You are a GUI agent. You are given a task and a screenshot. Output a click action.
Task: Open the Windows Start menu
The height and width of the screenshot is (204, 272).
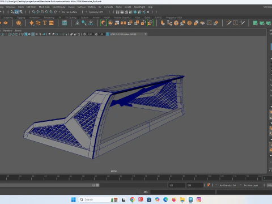pos(74,199)
